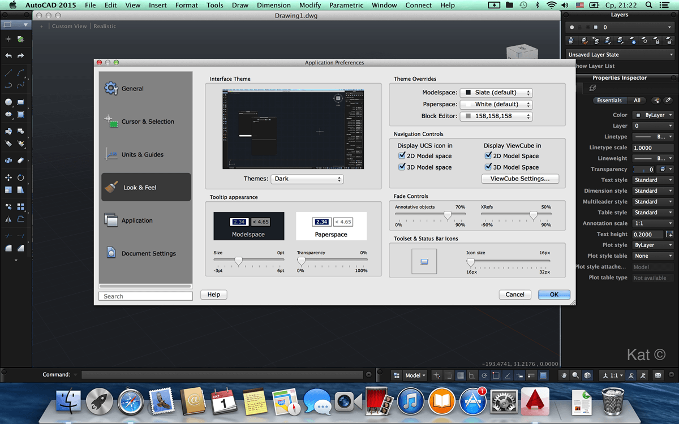Image resolution: width=679 pixels, height=424 pixels.
Task: Click the Pan hand icon in status bar
Action: point(564,375)
